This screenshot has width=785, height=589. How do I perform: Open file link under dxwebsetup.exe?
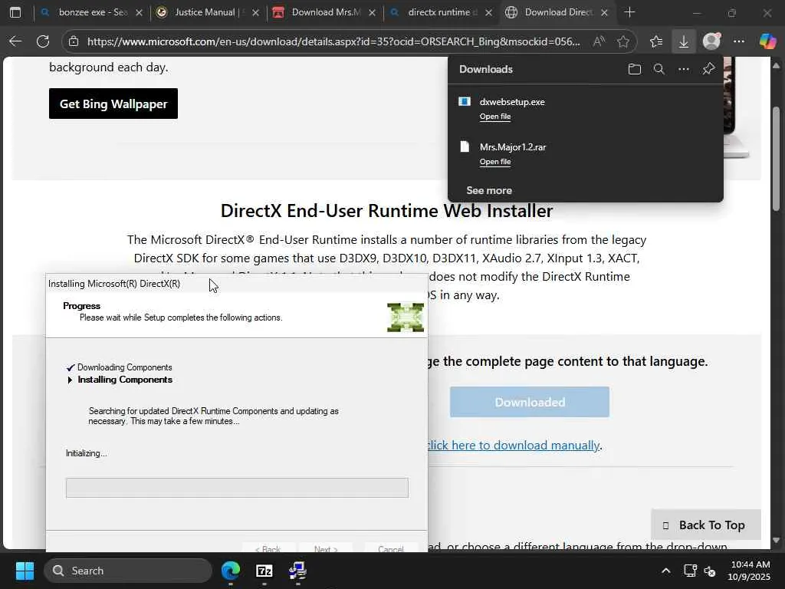[x=495, y=117]
